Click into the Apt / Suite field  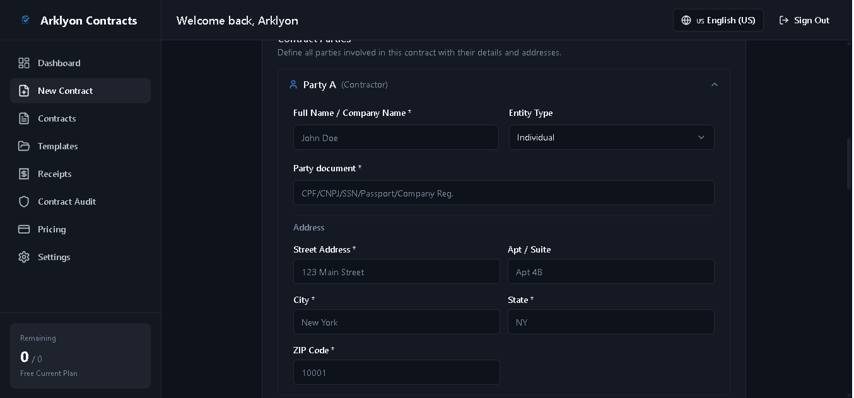point(611,271)
